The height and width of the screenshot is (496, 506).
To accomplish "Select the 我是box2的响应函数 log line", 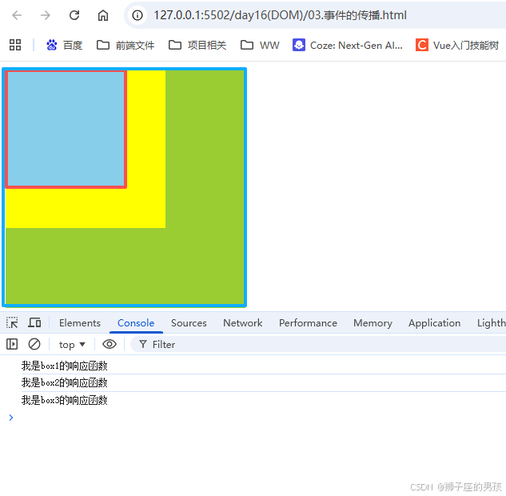I will (x=65, y=382).
